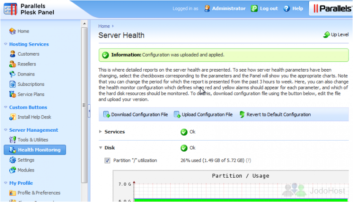Click the Administrator user icon
Viewport: 353px width, 202px height.
point(207,8)
